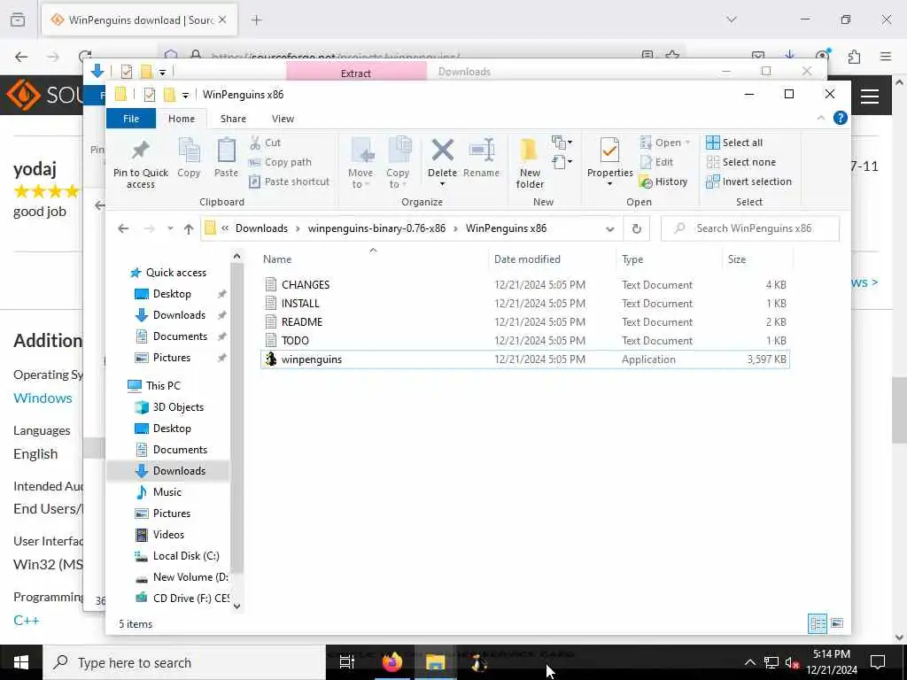The height and width of the screenshot is (680, 907).
Task: Sort by the Name column header
Action: coord(277,259)
